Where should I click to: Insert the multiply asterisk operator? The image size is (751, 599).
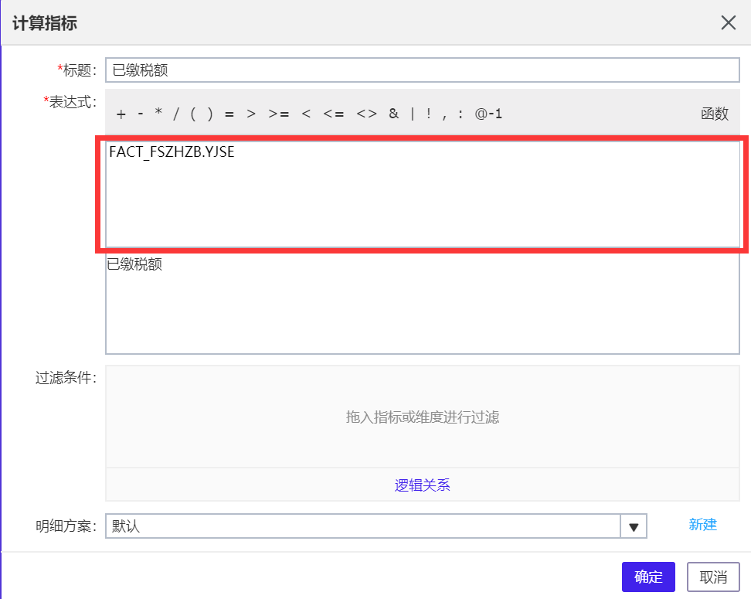coord(158,113)
